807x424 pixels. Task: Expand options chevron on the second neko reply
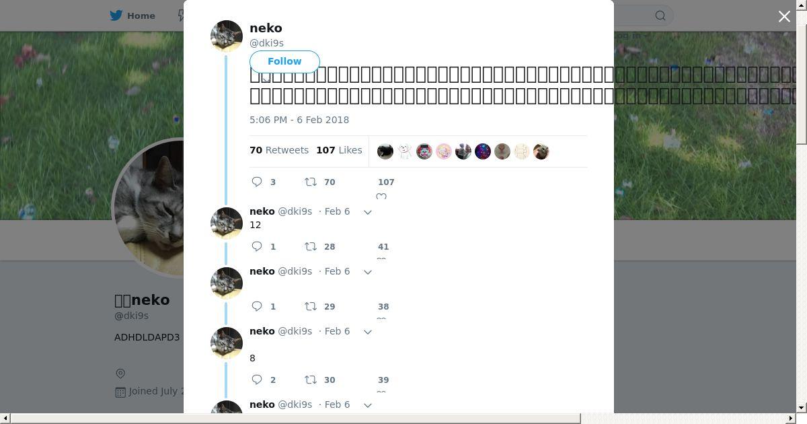[368, 272]
